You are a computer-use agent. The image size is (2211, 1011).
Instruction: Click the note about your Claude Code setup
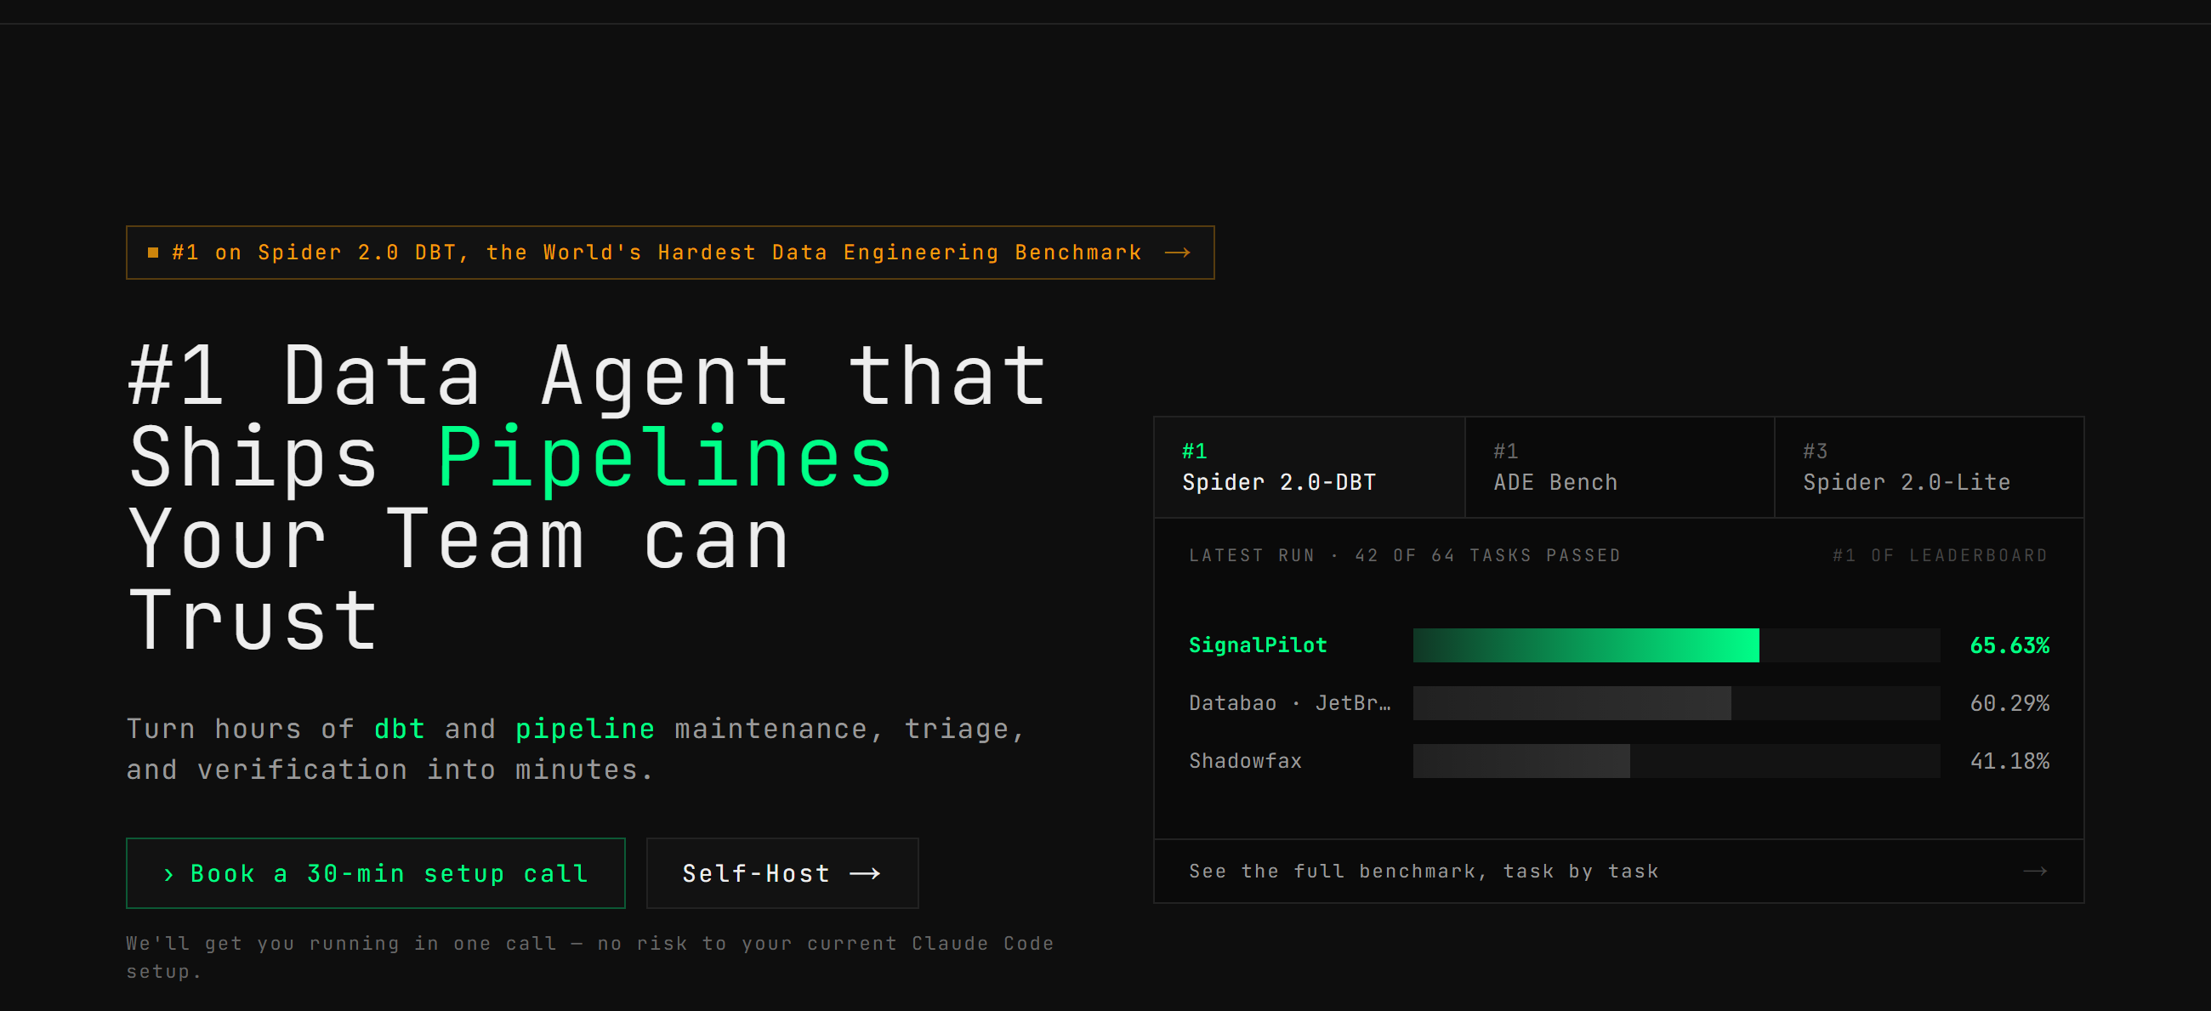[589, 957]
